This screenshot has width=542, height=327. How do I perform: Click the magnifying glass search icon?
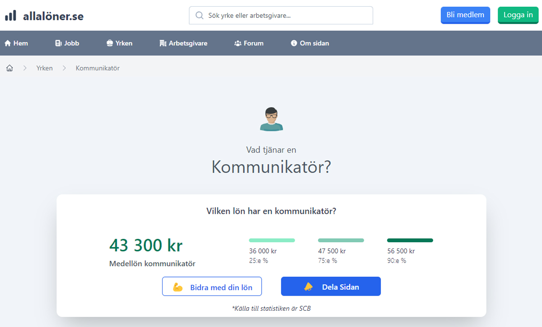pyautogui.click(x=199, y=15)
